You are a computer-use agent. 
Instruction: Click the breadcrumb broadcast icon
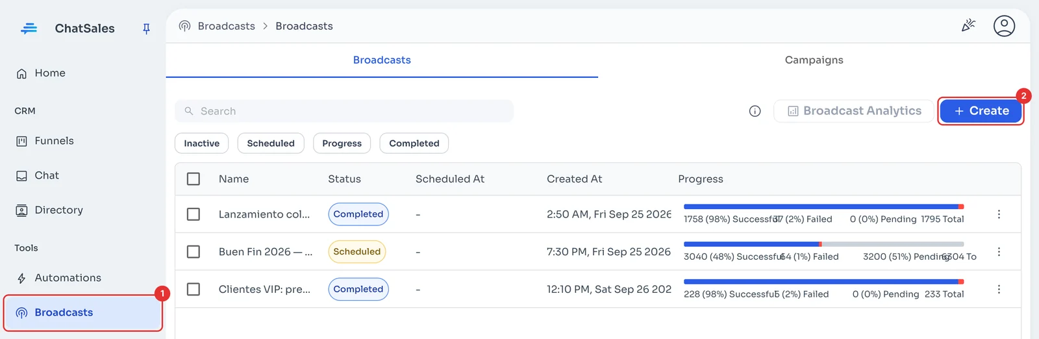pos(185,26)
